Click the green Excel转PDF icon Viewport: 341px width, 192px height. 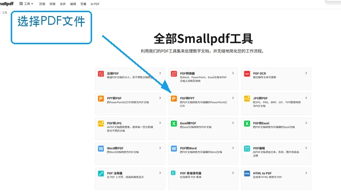(174, 123)
